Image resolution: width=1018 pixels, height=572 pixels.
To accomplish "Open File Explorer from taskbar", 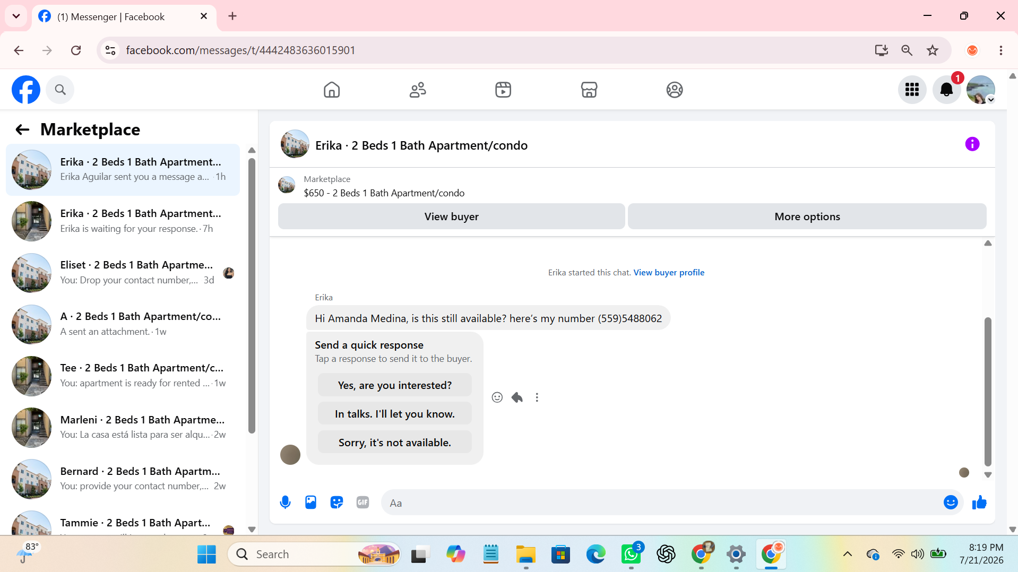I will (526, 554).
